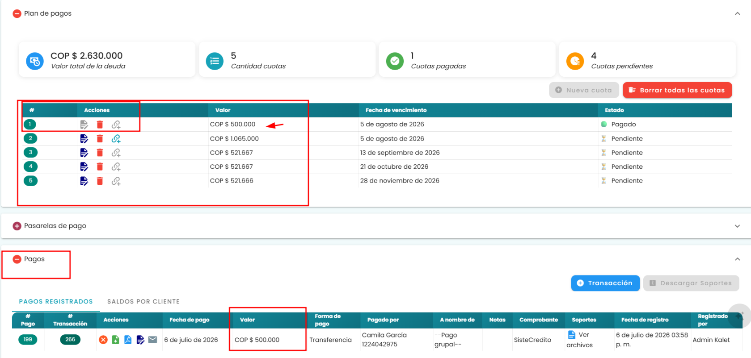This screenshot has width=751, height=358.
Task: Delete installment 5 due 28 de noviembre
Action: pos(100,181)
